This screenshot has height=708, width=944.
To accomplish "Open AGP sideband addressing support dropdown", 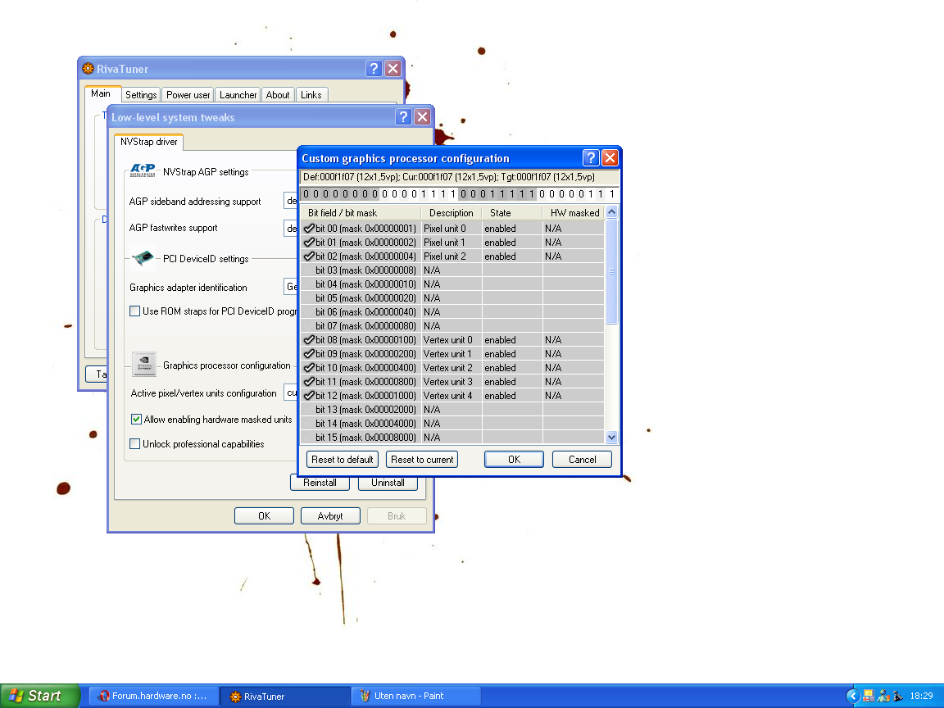I will coord(291,201).
